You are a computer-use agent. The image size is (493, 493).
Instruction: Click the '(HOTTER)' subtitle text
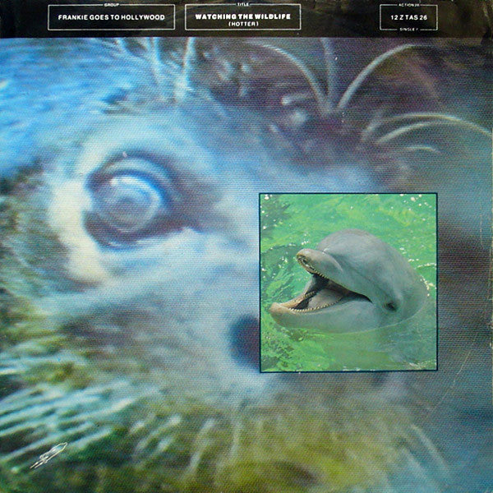pos(242,22)
